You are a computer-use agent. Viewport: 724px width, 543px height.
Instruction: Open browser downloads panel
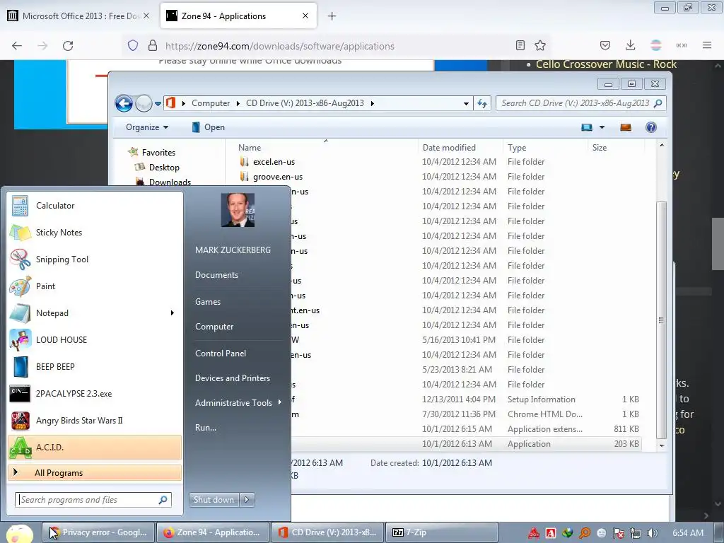point(630,45)
